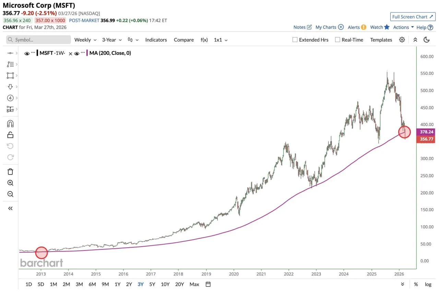Image resolution: width=439 pixels, height=292 pixels.
Task: Open the shape drawing tool
Action: [x=10, y=76]
